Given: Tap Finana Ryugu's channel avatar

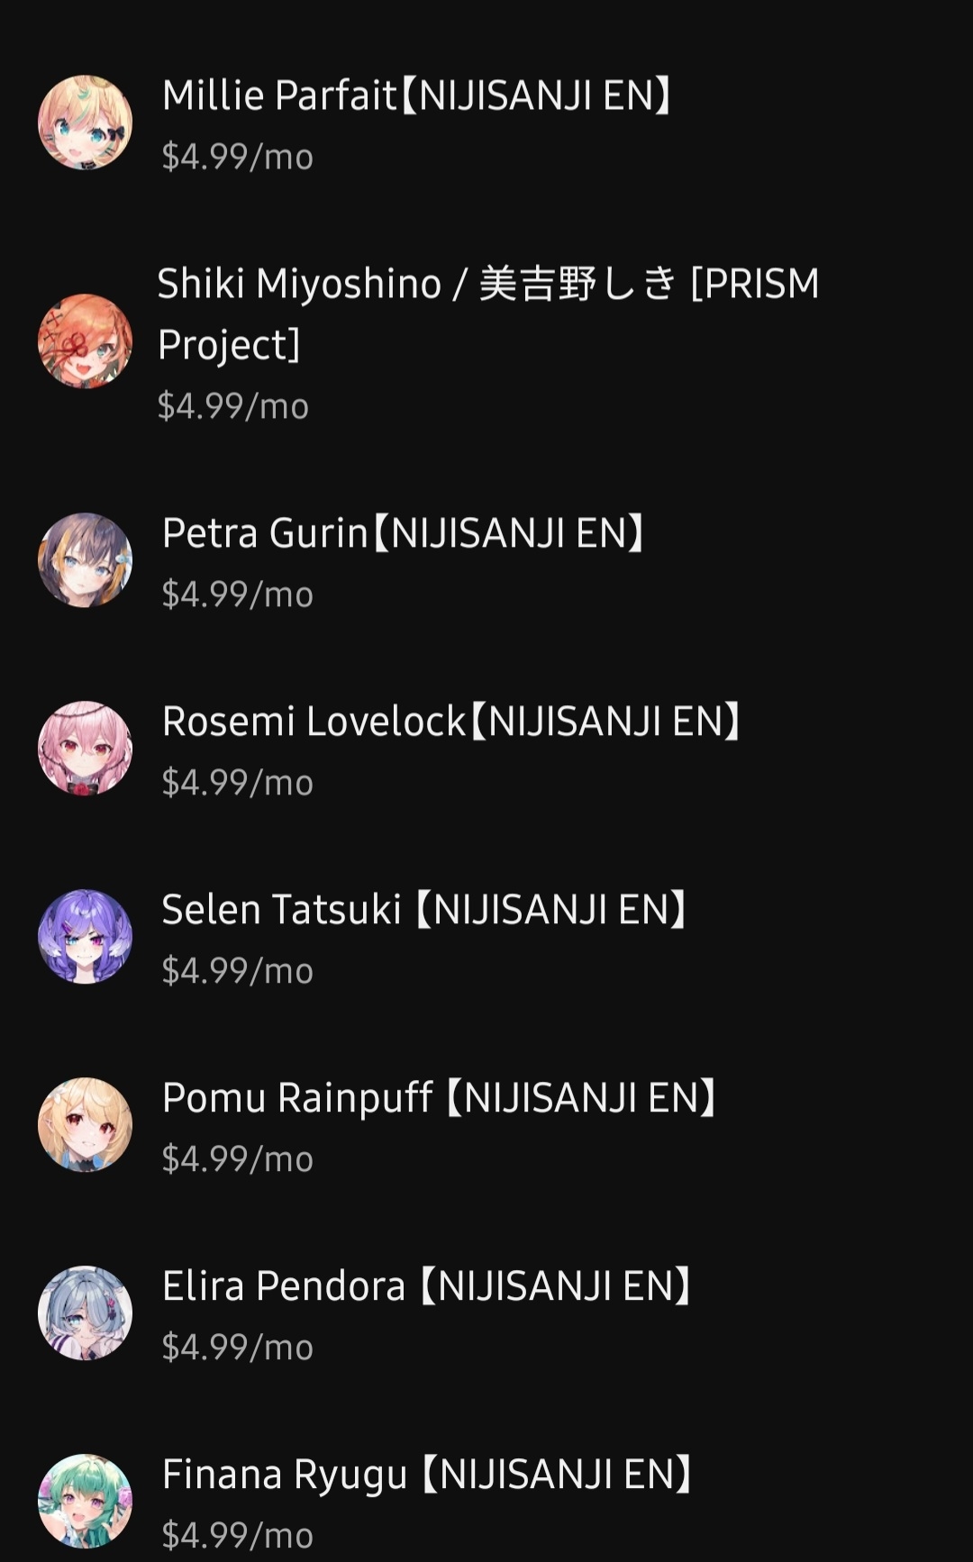Looking at the screenshot, I should coord(85,1501).
